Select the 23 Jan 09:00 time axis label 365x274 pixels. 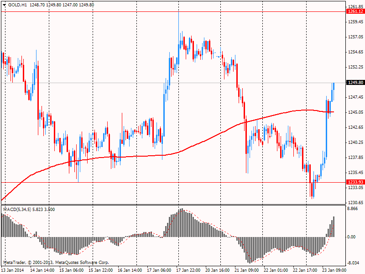pyautogui.click(x=334, y=270)
